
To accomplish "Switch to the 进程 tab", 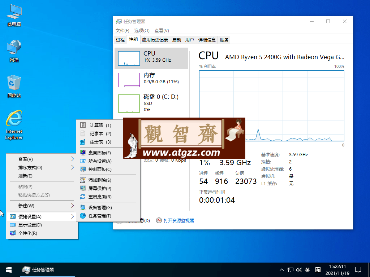I will [x=120, y=40].
